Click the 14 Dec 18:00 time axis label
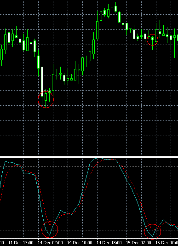Screen dimensions: 178x246 [110, 243]
